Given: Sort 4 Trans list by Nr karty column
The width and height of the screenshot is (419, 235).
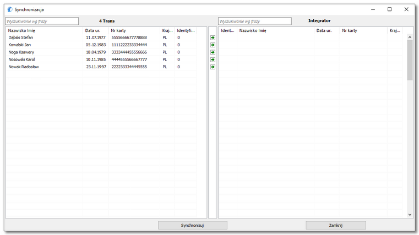Looking at the screenshot, I should pos(134,30).
